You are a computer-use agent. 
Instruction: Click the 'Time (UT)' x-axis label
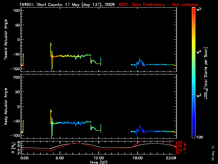(99, 162)
